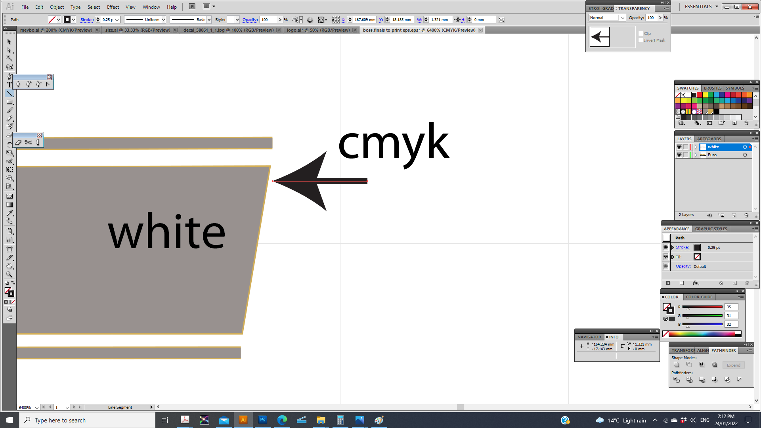Switch to the logo.ai document tab
This screenshot has width=761, height=428.
coord(318,30)
